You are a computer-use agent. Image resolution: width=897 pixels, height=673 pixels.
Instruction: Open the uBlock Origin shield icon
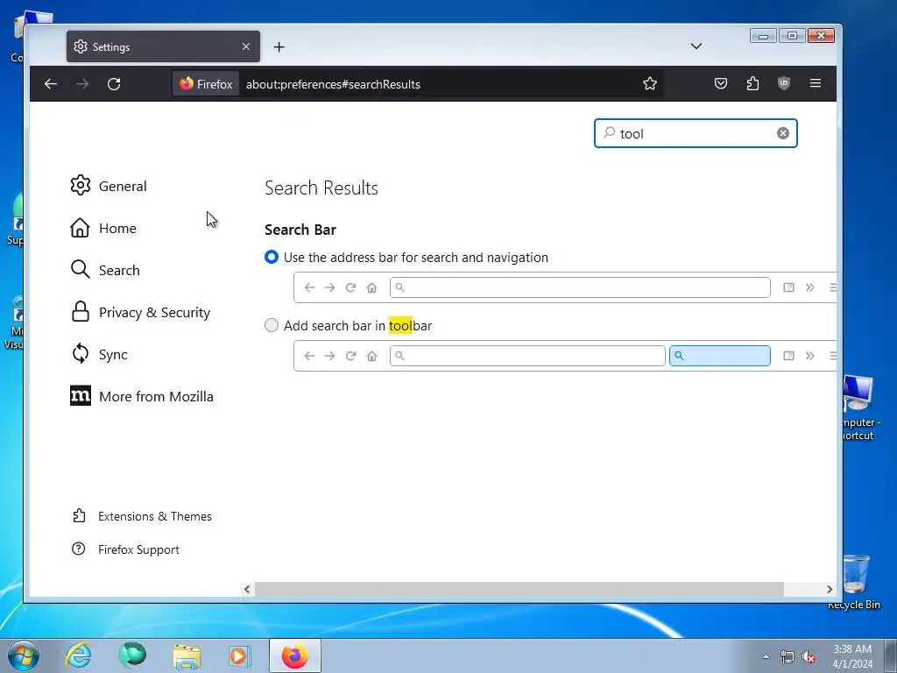click(784, 83)
